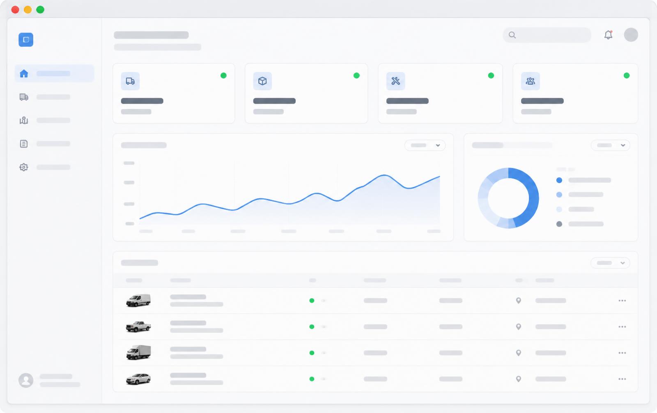Screen dimensions: 657x413
Task: Open the settings gear in sidebar
Action: pyautogui.click(x=24, y=167)
